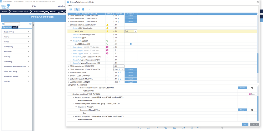Screen dimensions: 263x132
Task: Install the X-CUBE-SUBG2 pack
Action: click(131, 22)
